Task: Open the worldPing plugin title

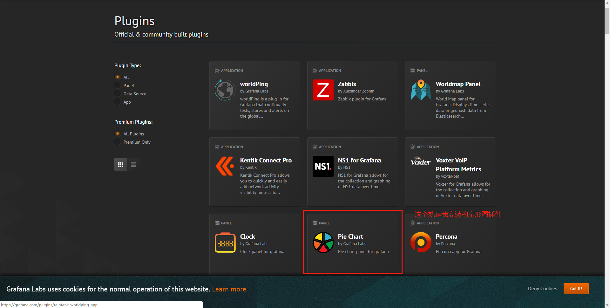Action: pos(254,84)
